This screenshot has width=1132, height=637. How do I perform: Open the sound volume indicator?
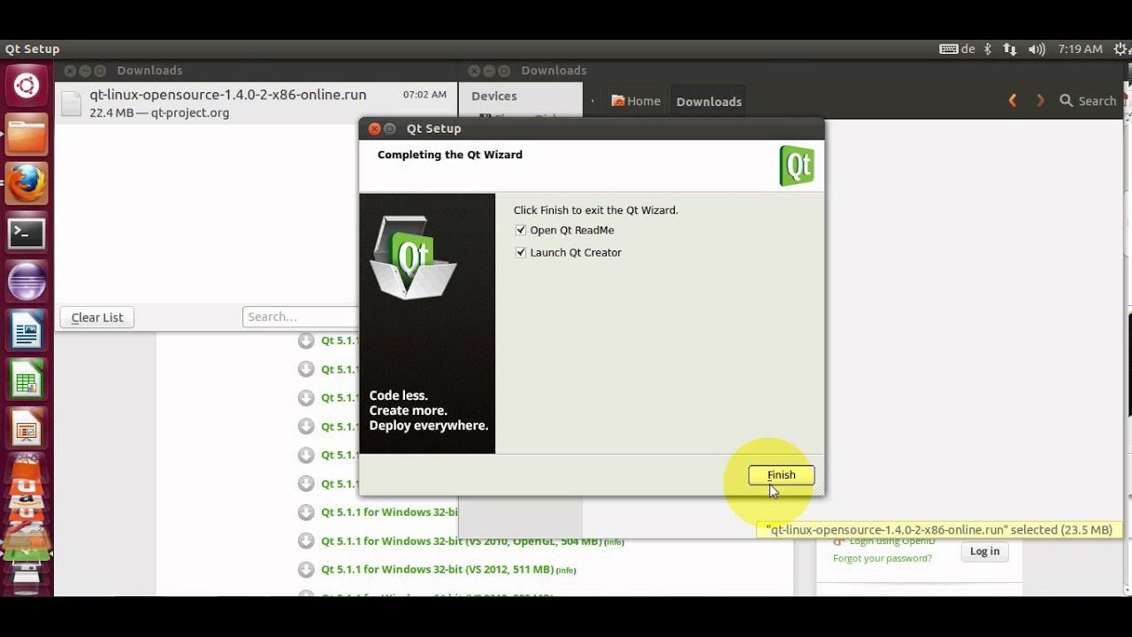click(1037, 50)
